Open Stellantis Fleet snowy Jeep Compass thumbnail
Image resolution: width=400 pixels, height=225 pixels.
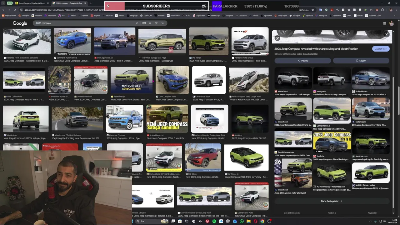coord(27,41)
